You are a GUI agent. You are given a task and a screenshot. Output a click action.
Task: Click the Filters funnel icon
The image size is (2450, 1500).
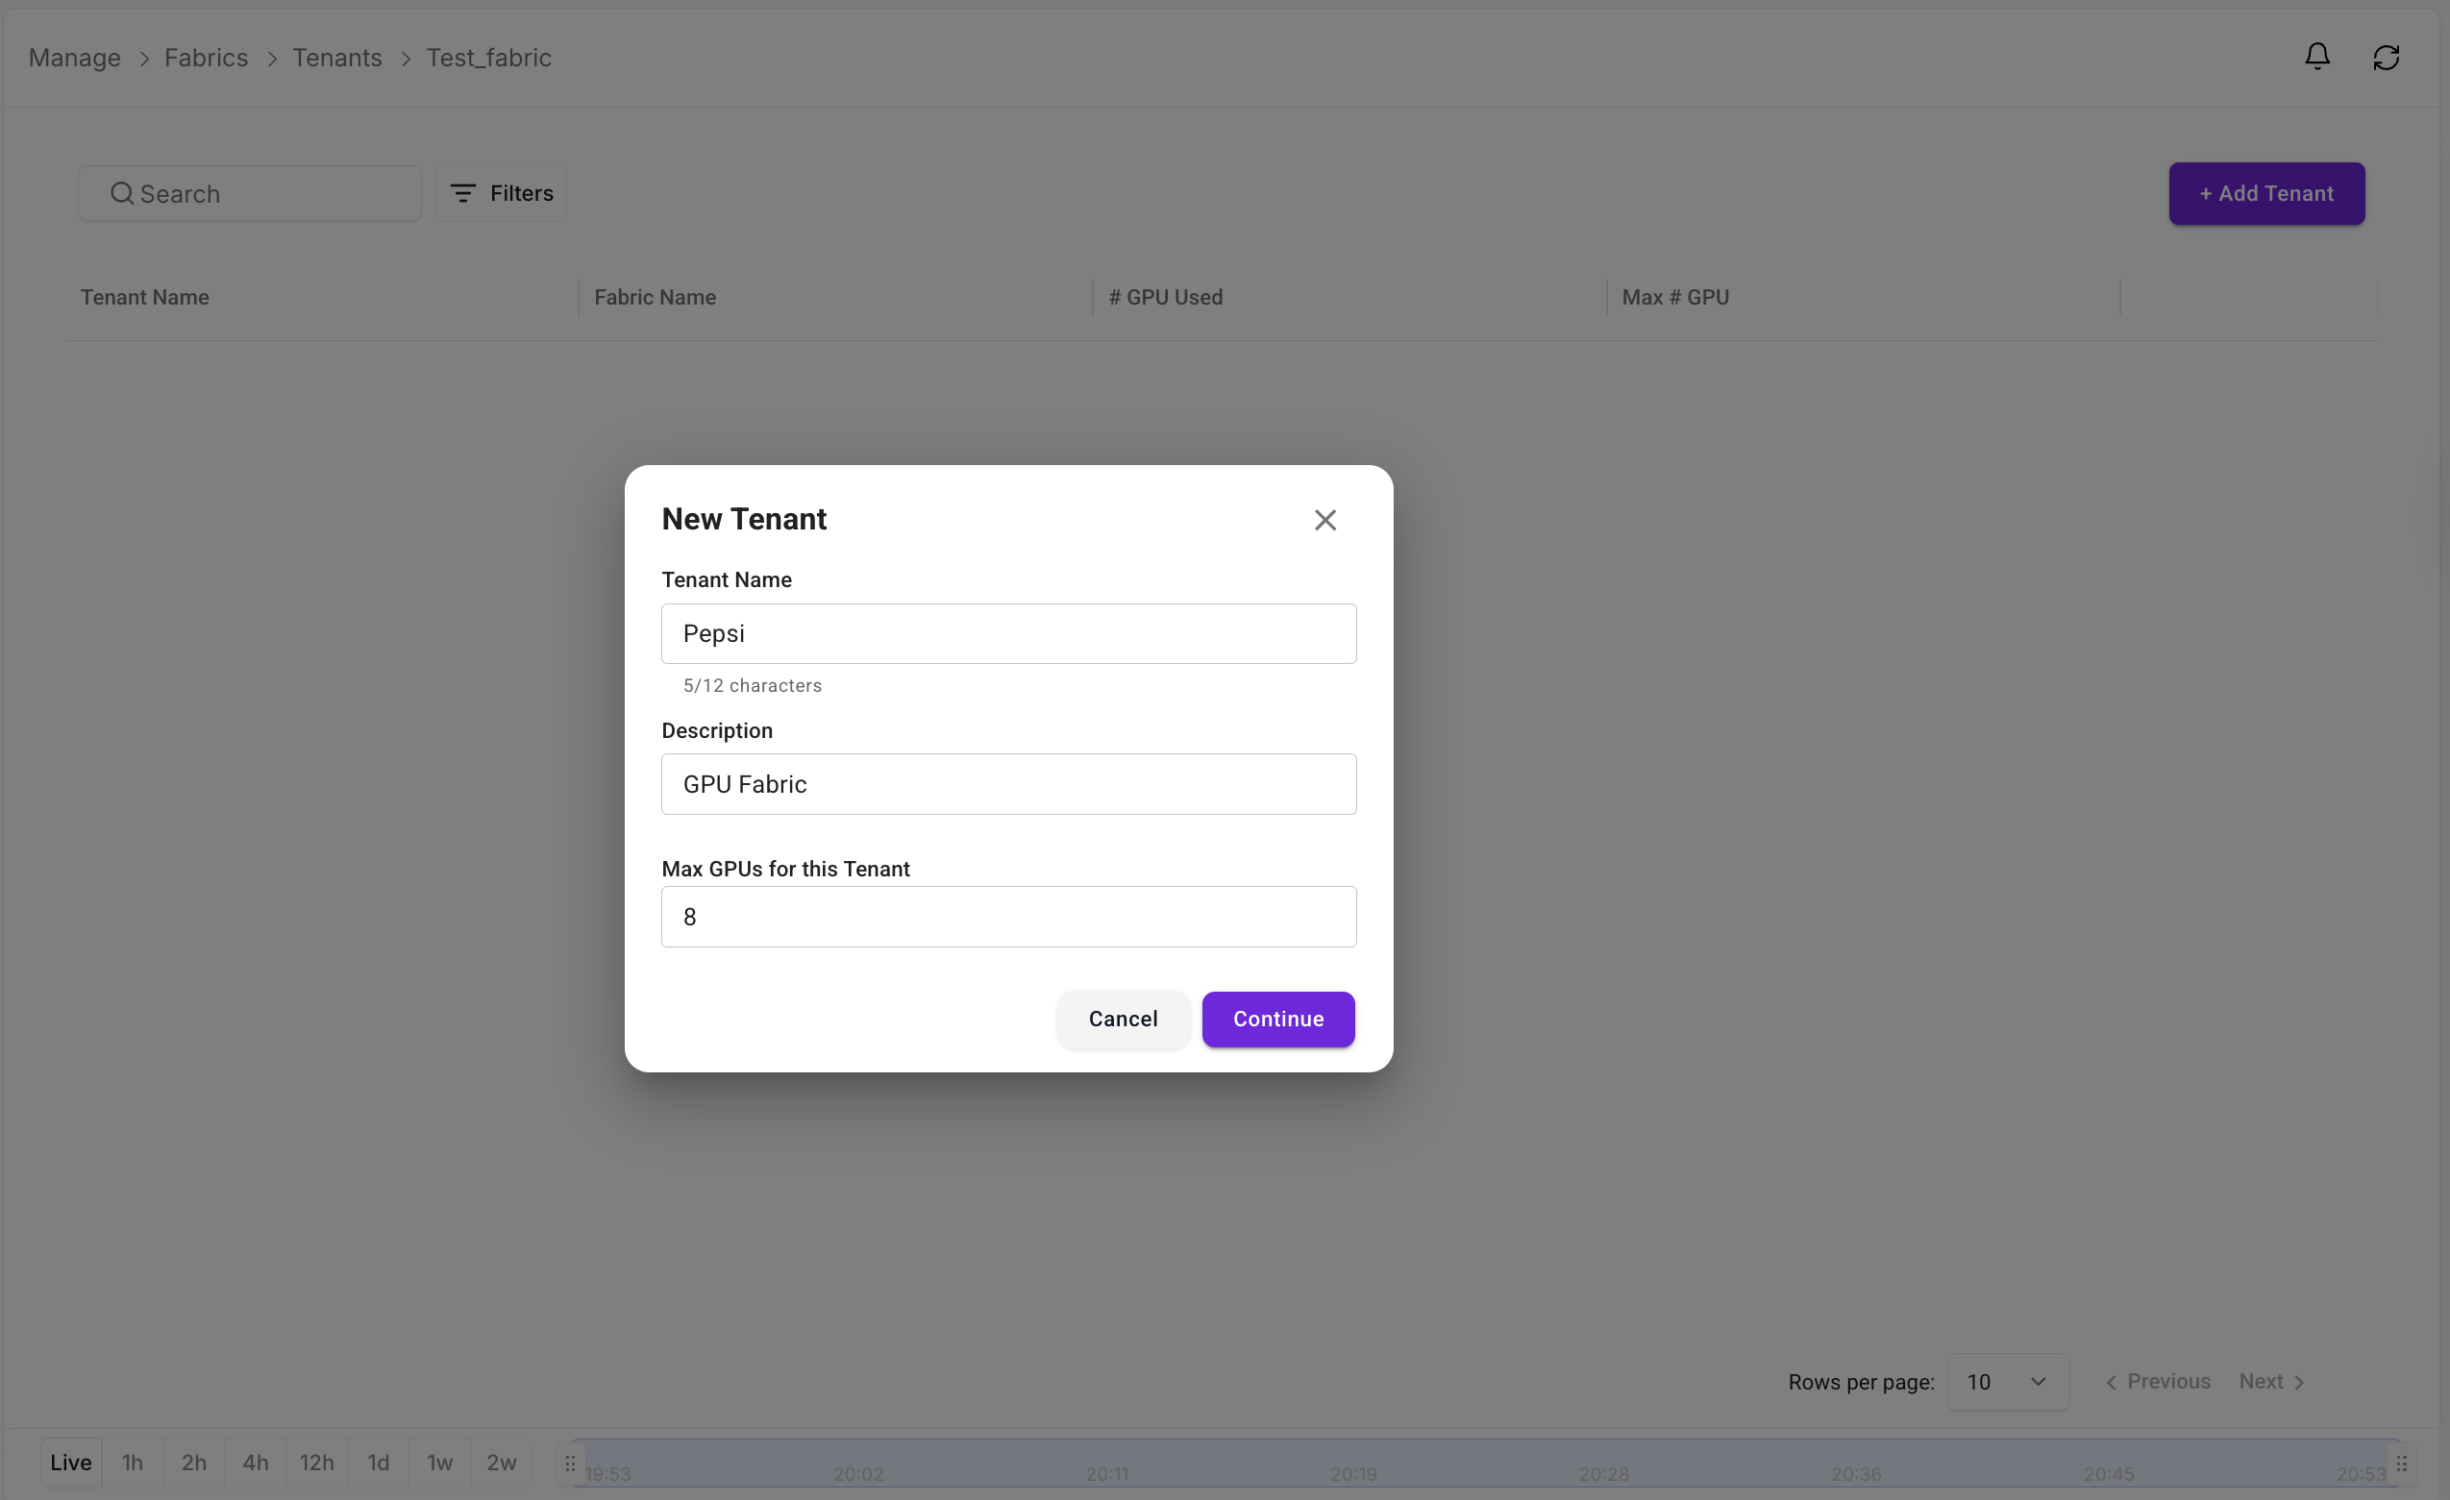click(462, 193)
